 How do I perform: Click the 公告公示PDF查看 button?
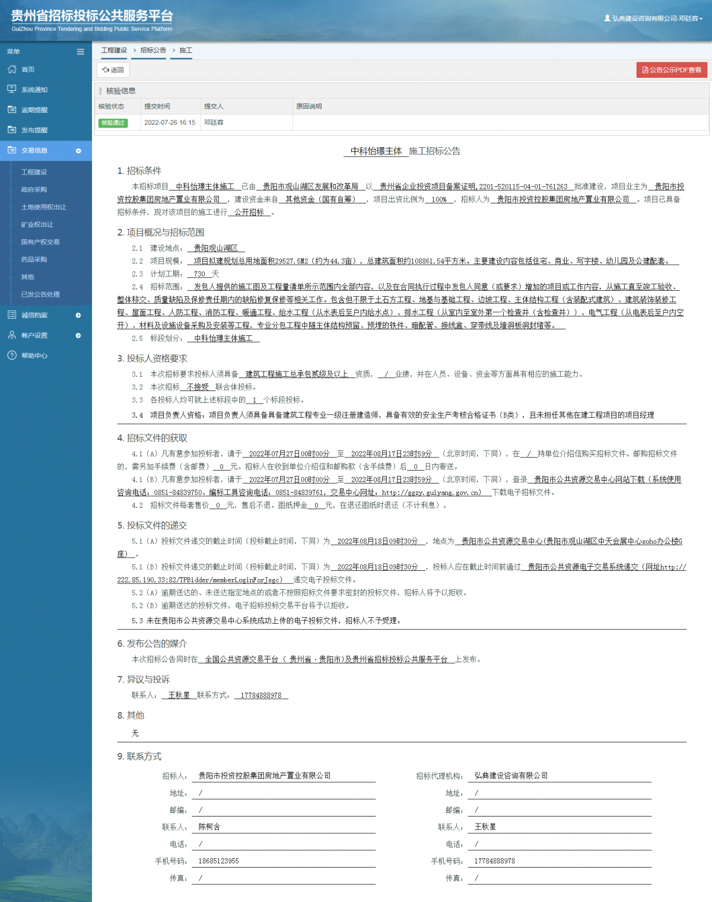click(x=672, y=70)
